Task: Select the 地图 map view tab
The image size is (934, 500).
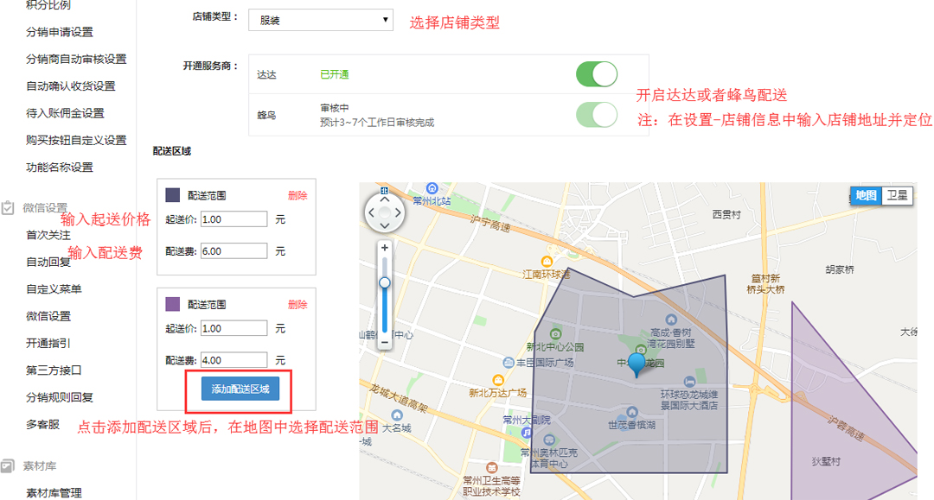Action: click(866, 195)
